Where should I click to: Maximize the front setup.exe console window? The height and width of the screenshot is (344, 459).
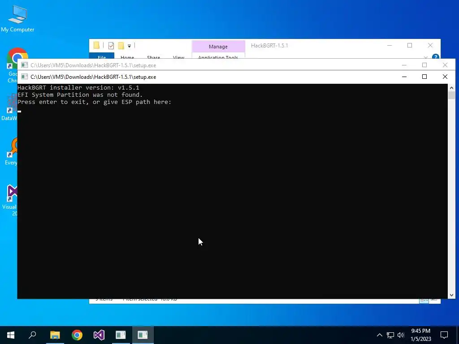pos(424,77)
